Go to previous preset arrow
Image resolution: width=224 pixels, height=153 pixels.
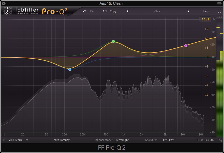tap(128, 11)
